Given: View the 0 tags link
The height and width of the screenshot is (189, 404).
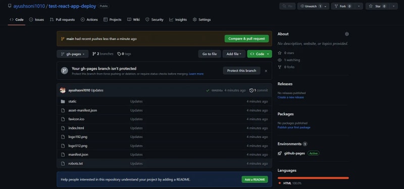Looking at the screenshot, I should coord(124,54).
